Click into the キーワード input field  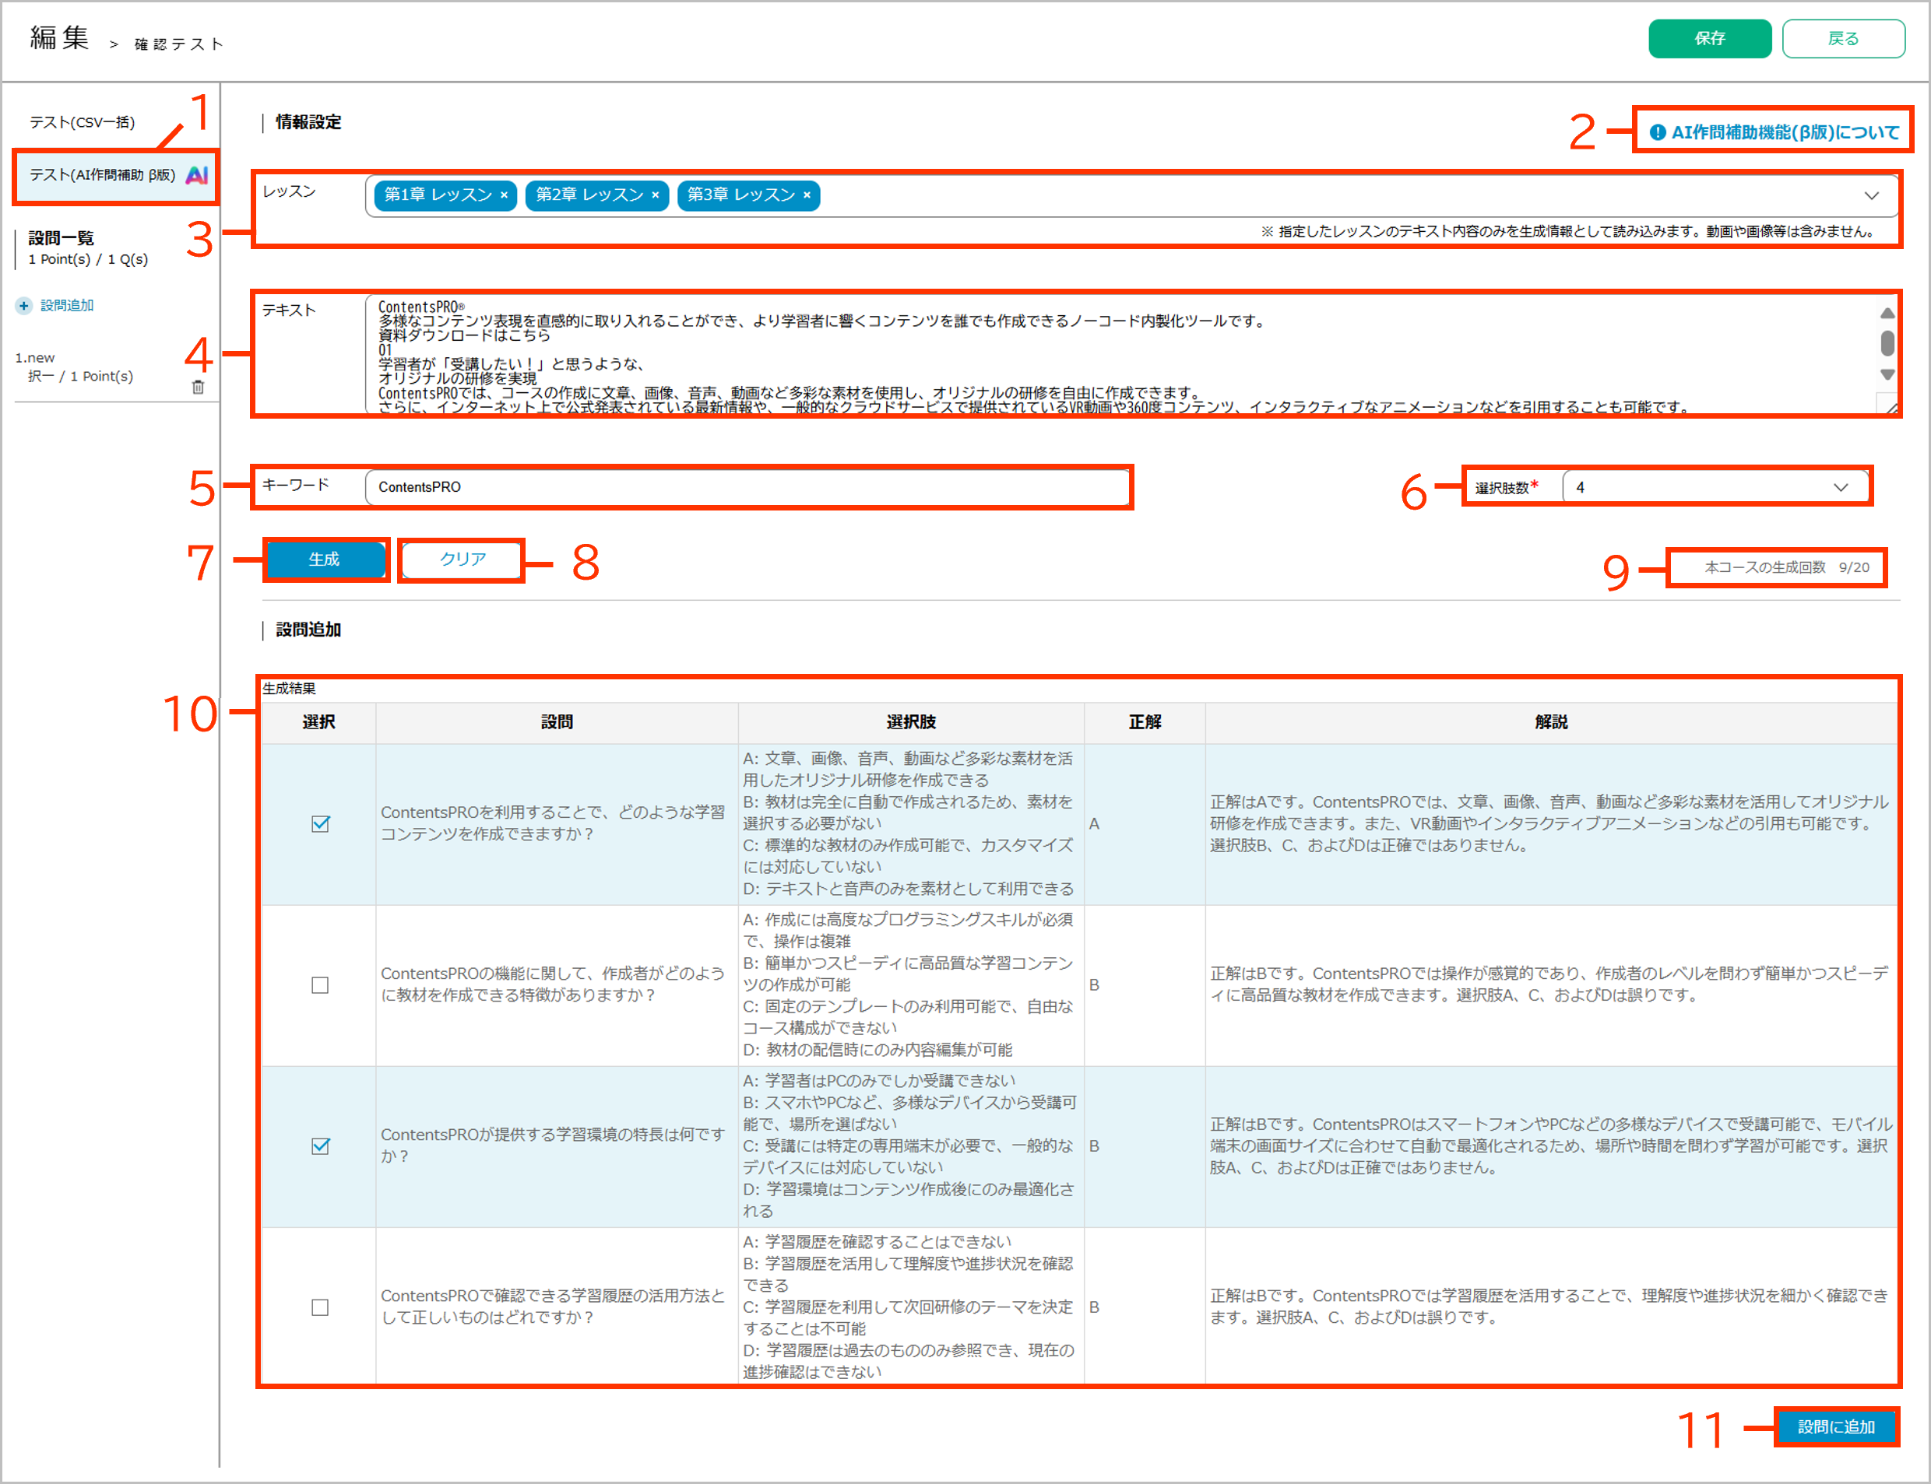(x=747, y=486)
